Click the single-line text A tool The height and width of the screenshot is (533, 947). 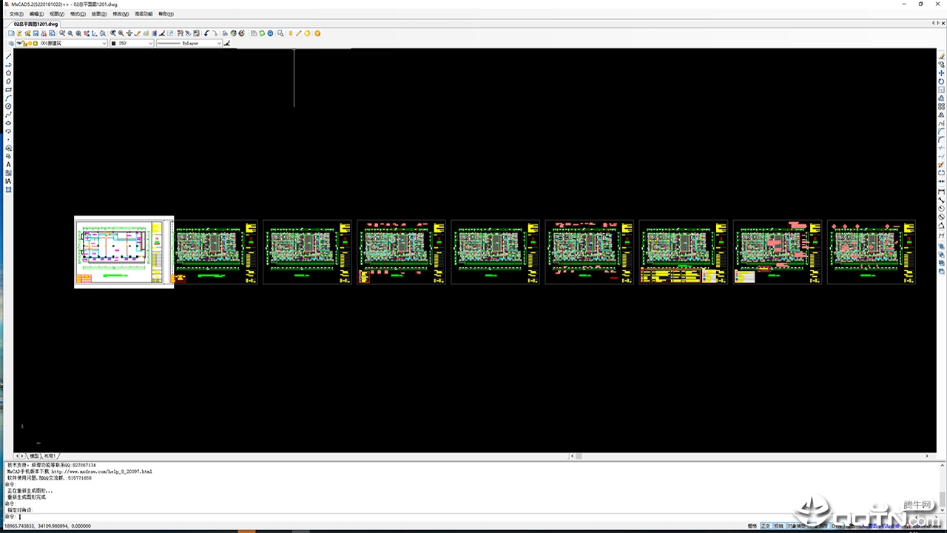8,164
